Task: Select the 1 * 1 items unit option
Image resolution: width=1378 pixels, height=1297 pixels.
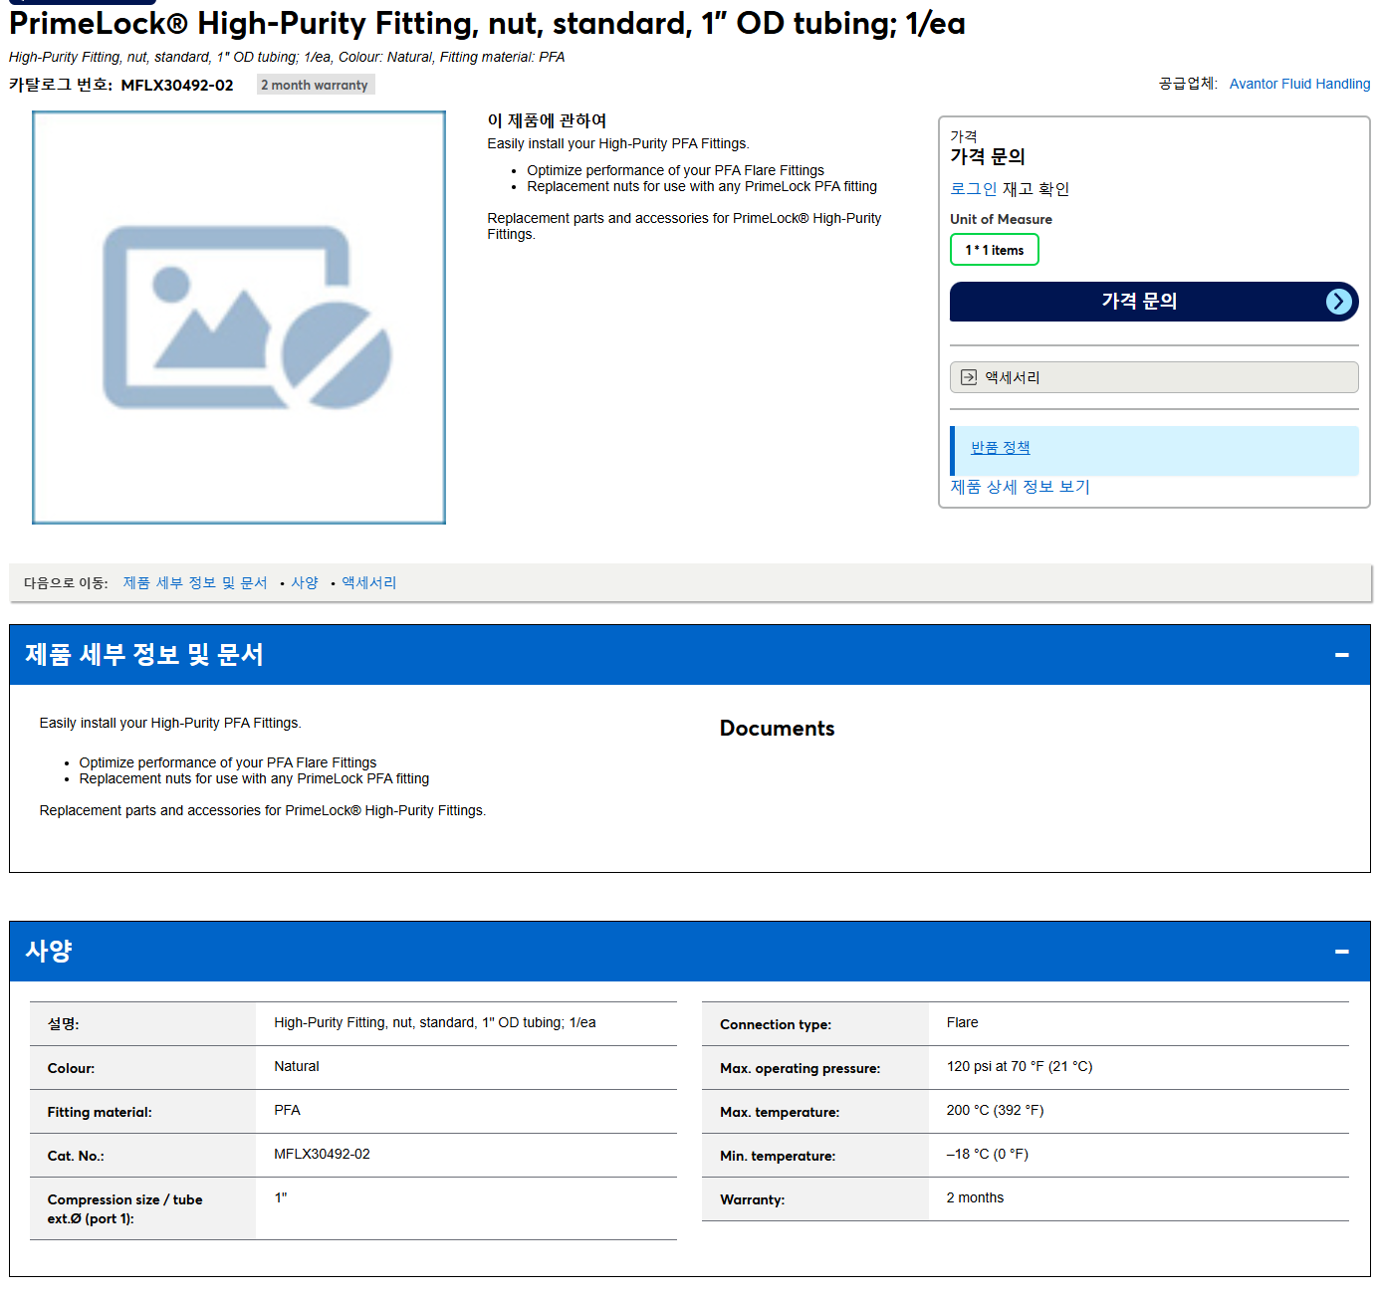Action: (994, 250)
